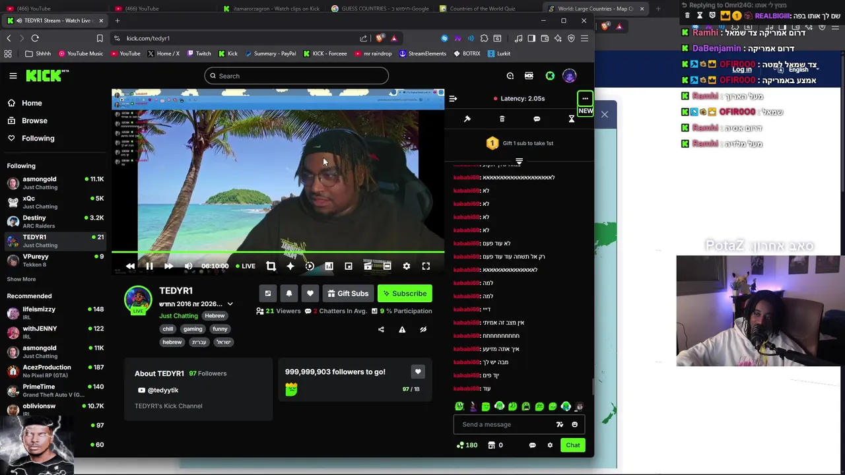Screen dimensions: 845x475
Task: Open the Just Chatting category link
Action: coord(178,316)
